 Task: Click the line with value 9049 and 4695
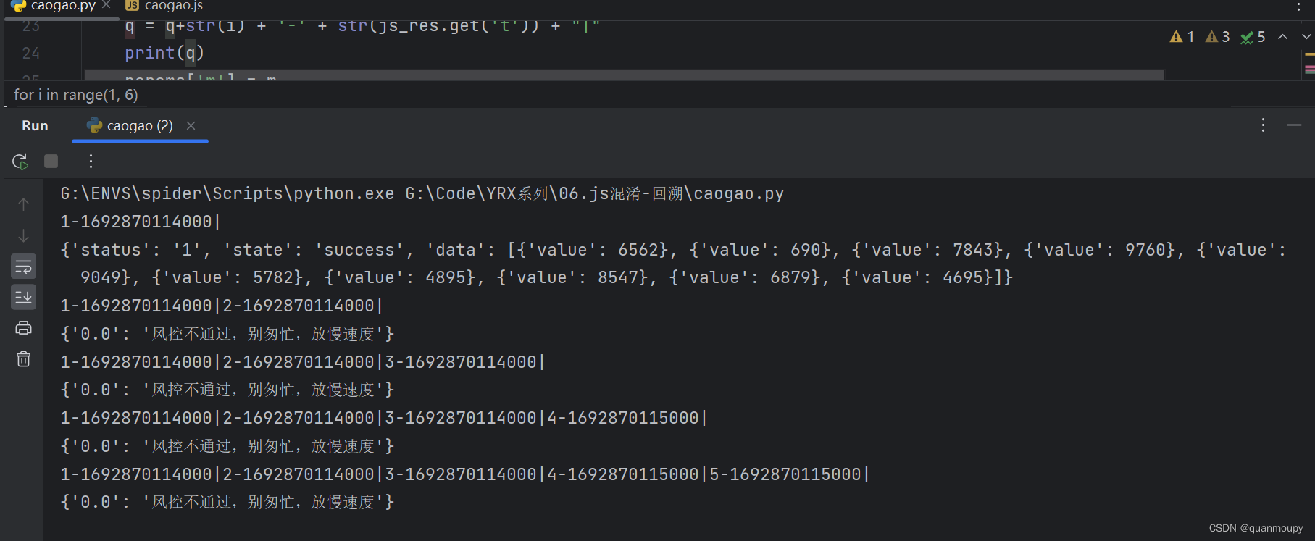pos(546,277)
